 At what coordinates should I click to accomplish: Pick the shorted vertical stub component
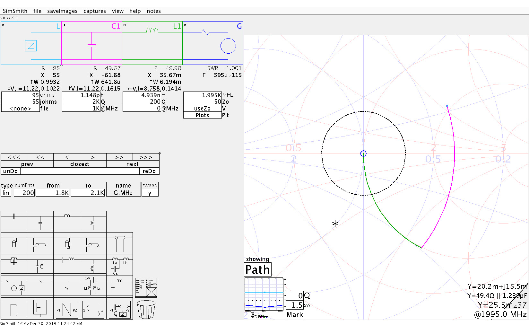[x=67, y=242]
